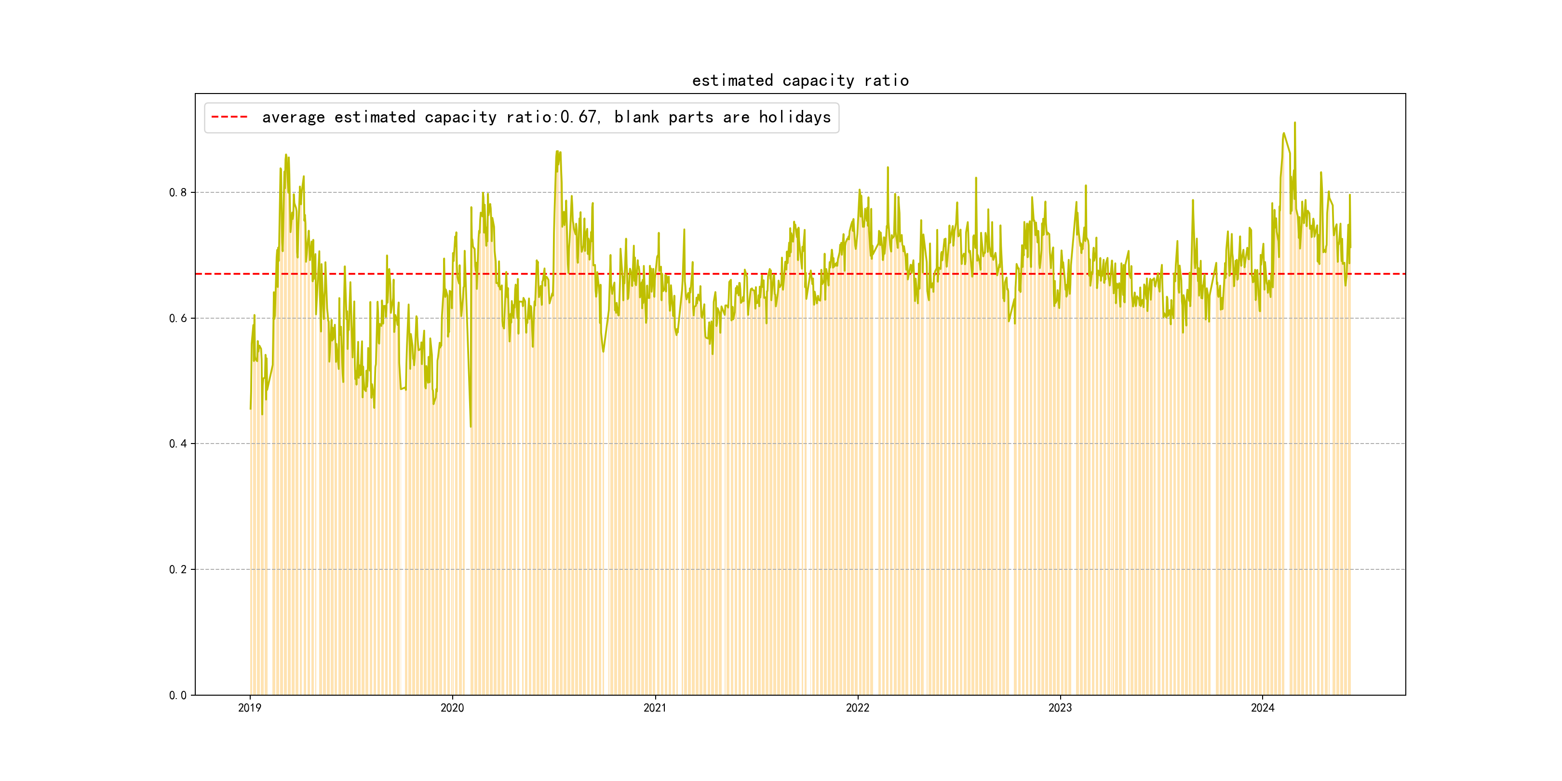Click the mid-2020 peak of the yellow line
The image size is (1562, 781).
557,151
